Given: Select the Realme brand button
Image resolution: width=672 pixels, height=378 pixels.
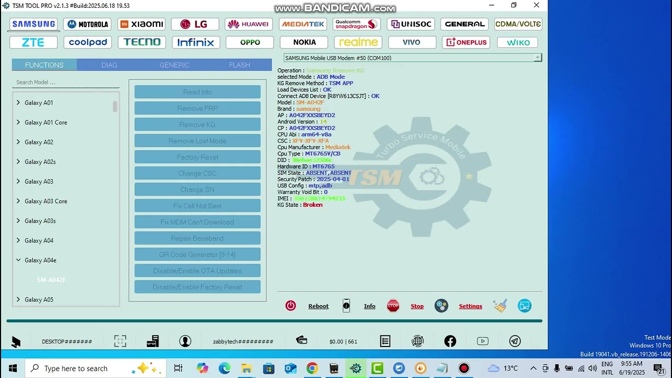Looking at the screenshot, I should 358,43.
